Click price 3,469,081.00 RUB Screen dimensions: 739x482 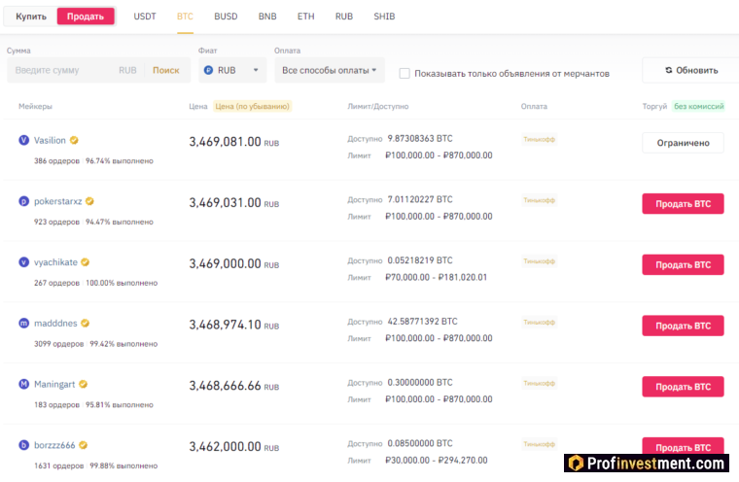click(233, 142)
